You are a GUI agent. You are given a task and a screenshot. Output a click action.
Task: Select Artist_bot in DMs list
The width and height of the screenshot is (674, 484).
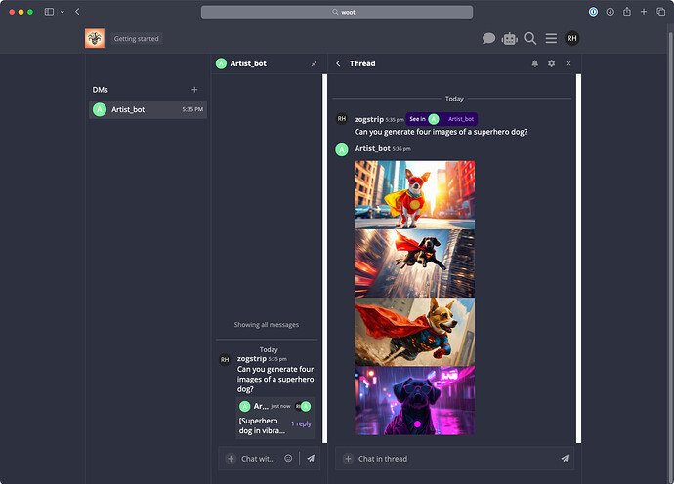click(x=147, y=109)
